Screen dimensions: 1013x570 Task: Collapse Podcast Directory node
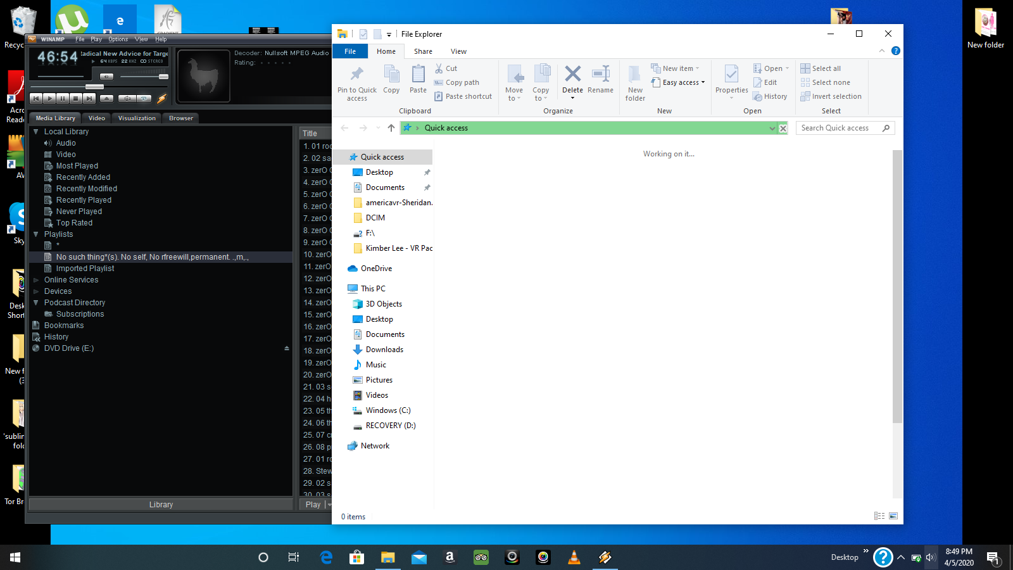(36, 303)
